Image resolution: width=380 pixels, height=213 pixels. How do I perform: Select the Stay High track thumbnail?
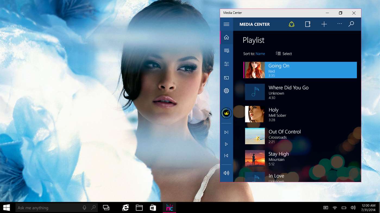[x=255, y=158]
